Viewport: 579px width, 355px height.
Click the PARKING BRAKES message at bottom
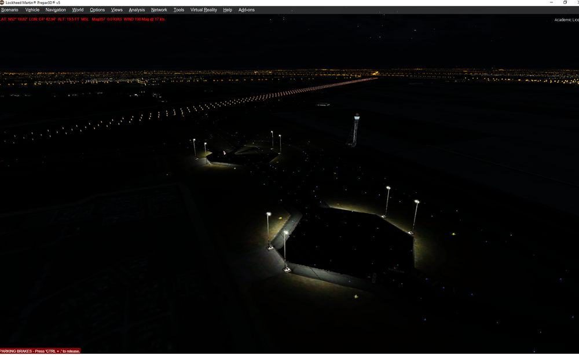tap(40, 351)
